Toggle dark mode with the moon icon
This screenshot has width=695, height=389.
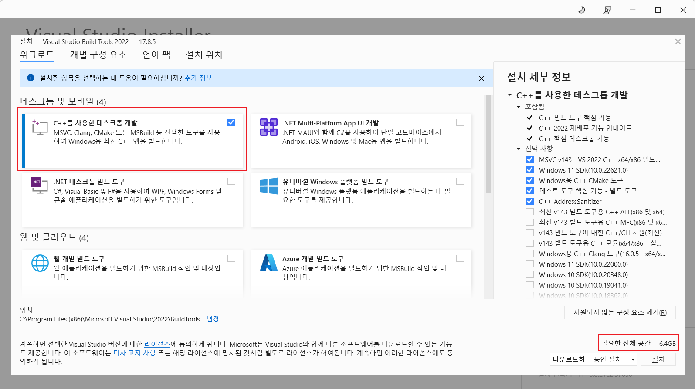click(582, 10)
